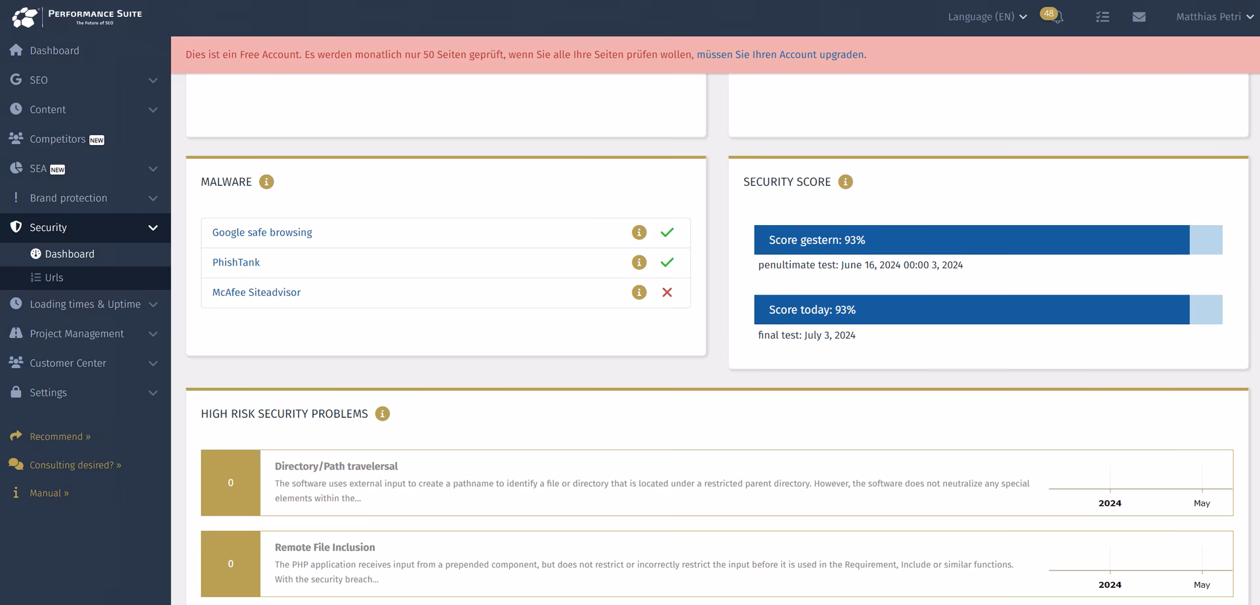Viewport: 1260px width, 605px height.
Task: Click the green checkmark beside PhishTank
Action: [x=667, y=262]
